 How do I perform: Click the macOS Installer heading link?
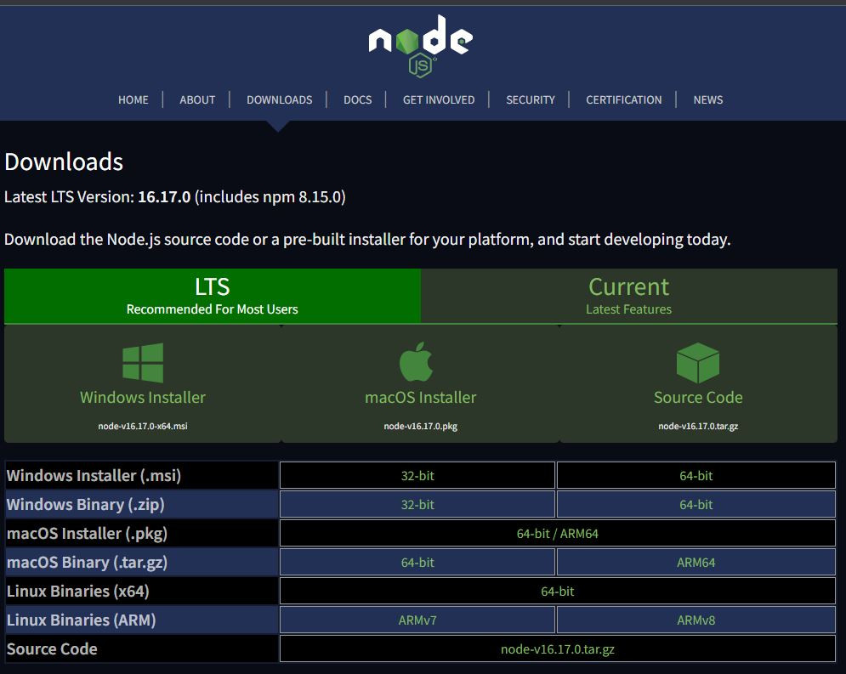pos(420,398)
